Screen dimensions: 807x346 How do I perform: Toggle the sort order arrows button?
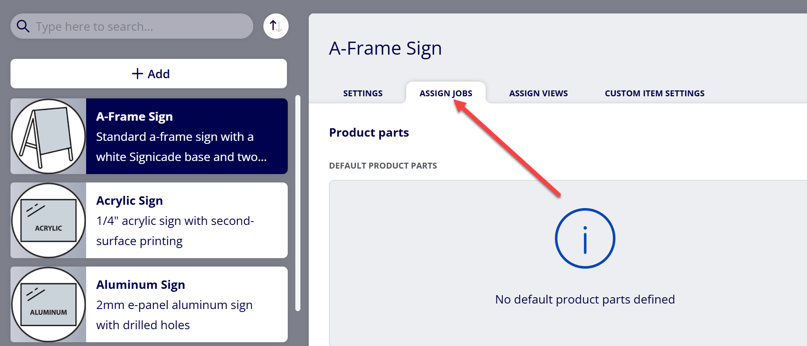(x=276, y=26)
